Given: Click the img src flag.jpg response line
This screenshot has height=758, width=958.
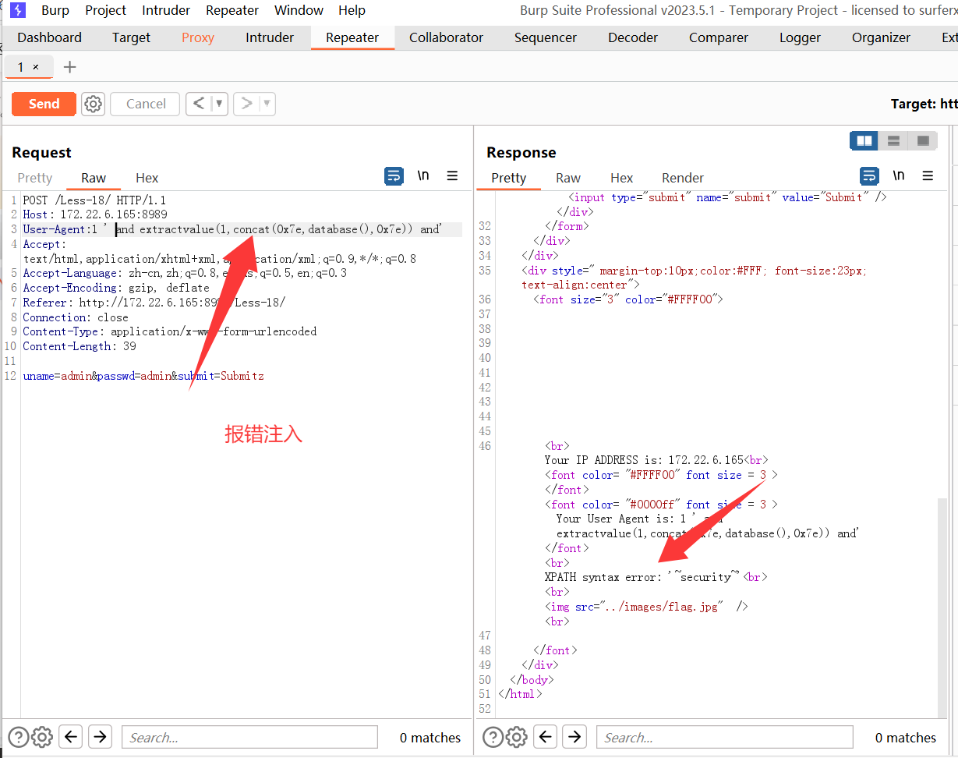Looking at the screenshot, I should [x=646, y=606].
